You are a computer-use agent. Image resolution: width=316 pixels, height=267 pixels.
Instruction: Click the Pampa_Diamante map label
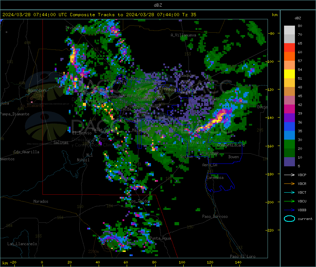click(15, 114)
